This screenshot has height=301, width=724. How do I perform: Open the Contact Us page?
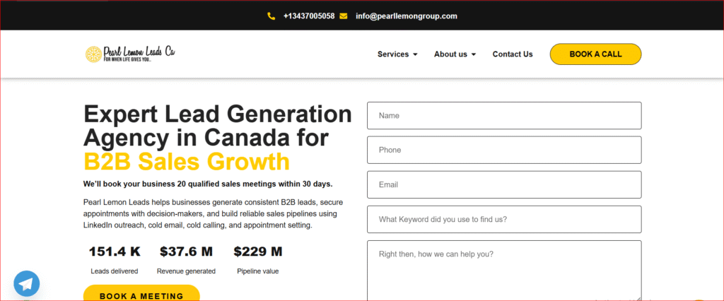coord(513,54)
